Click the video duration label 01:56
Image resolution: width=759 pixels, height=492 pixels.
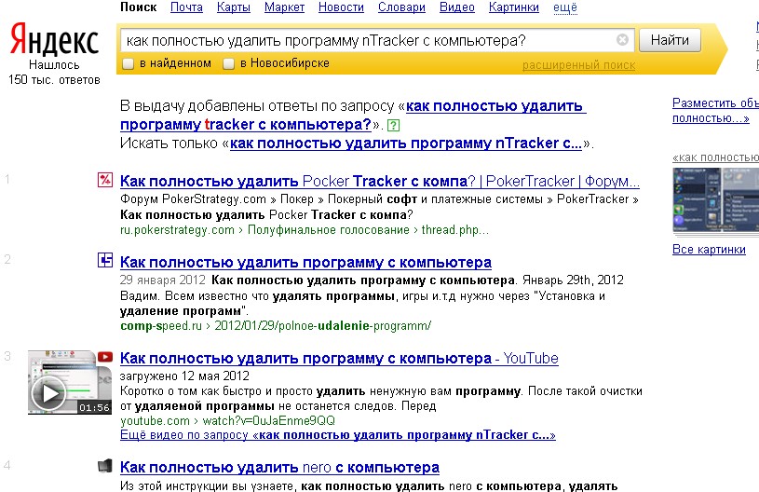pos(94,408)
